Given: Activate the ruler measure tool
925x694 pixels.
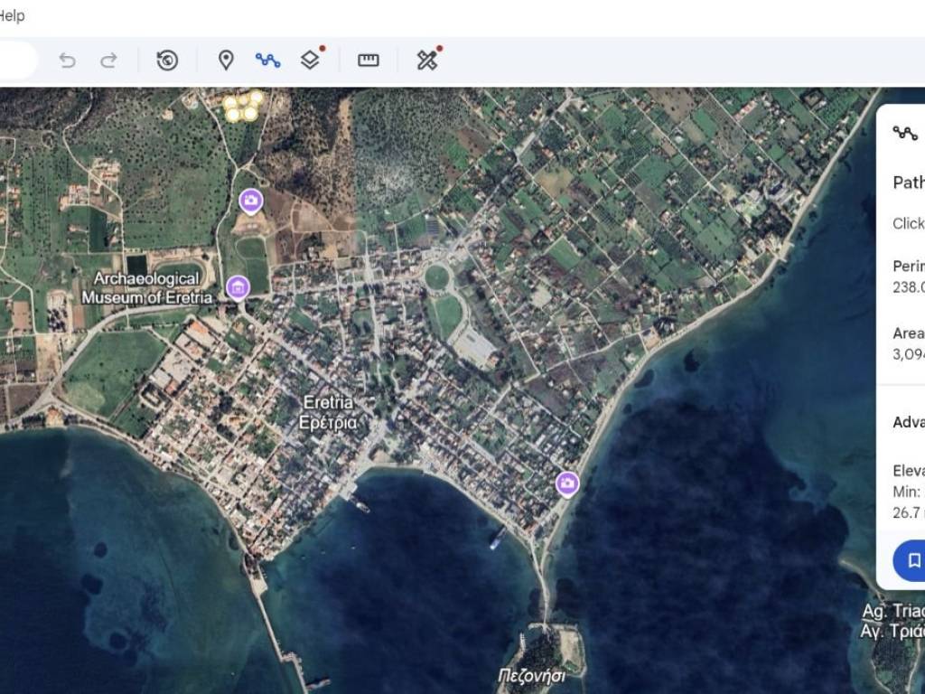Looking at the screenshot, I should coord(369,61).
